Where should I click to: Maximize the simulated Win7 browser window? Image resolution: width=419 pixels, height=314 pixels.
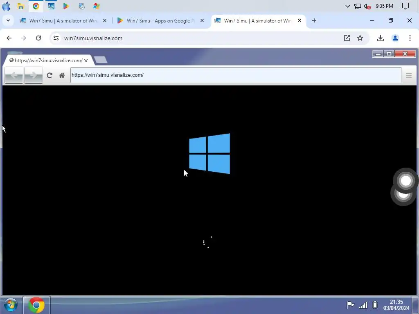[390, 54]
